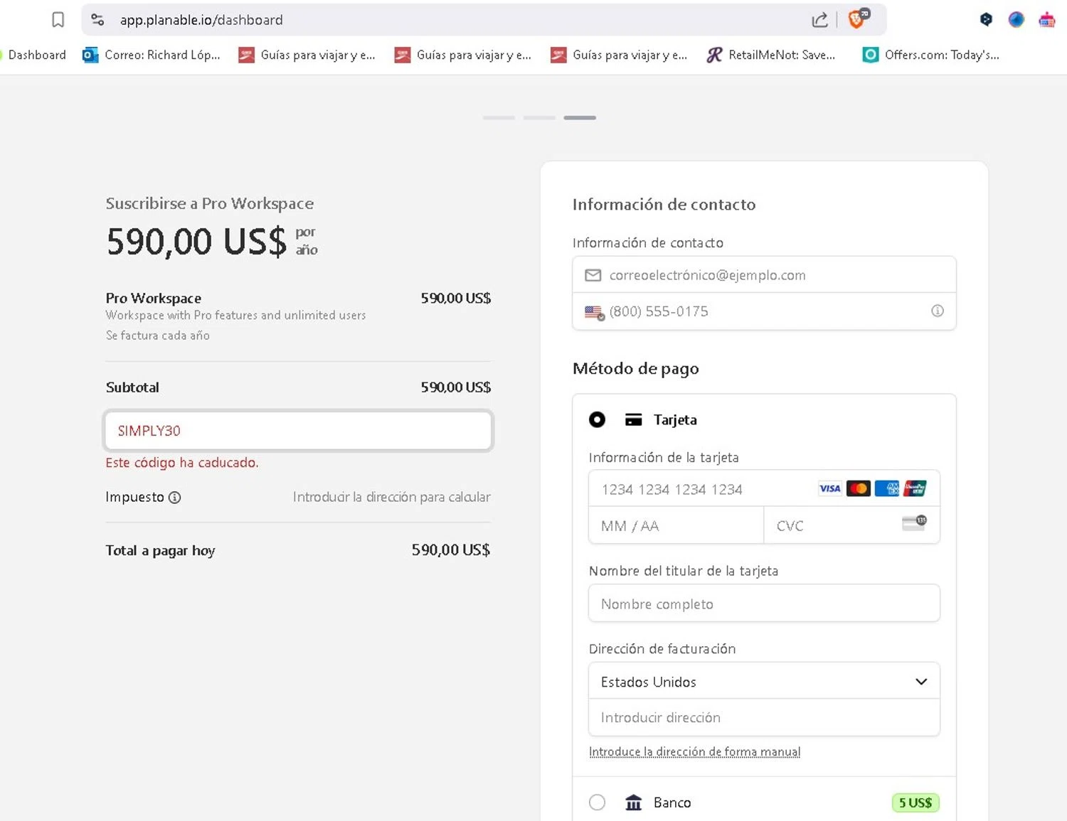Screen dimensions: 1067x821
Task: Click the Este código ha caducado error text
Action: [182, 463]
